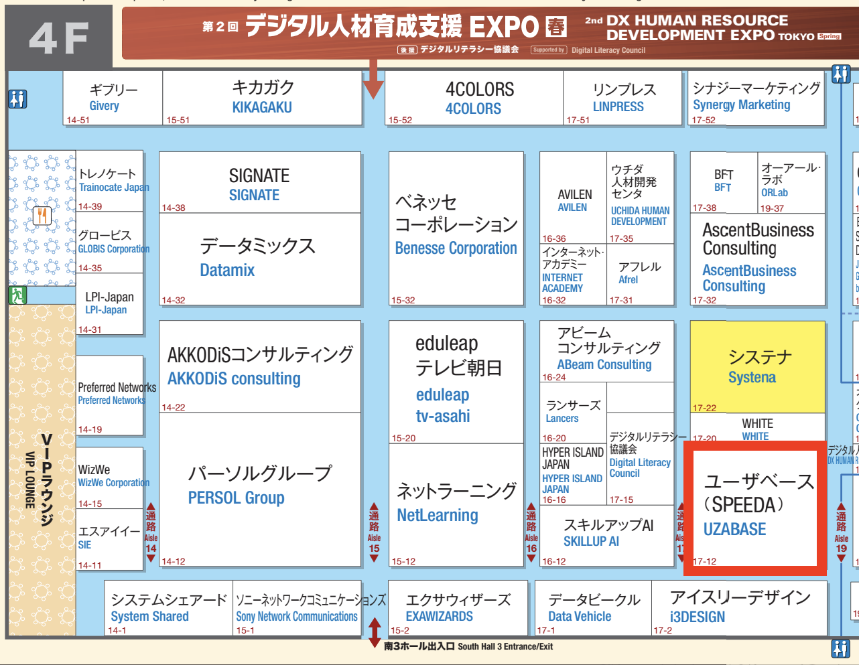Image resolution: width=859 pixels, height=665 pixels.
Task: Click the red entrance arrow under the banner
Action: [373, 79]
